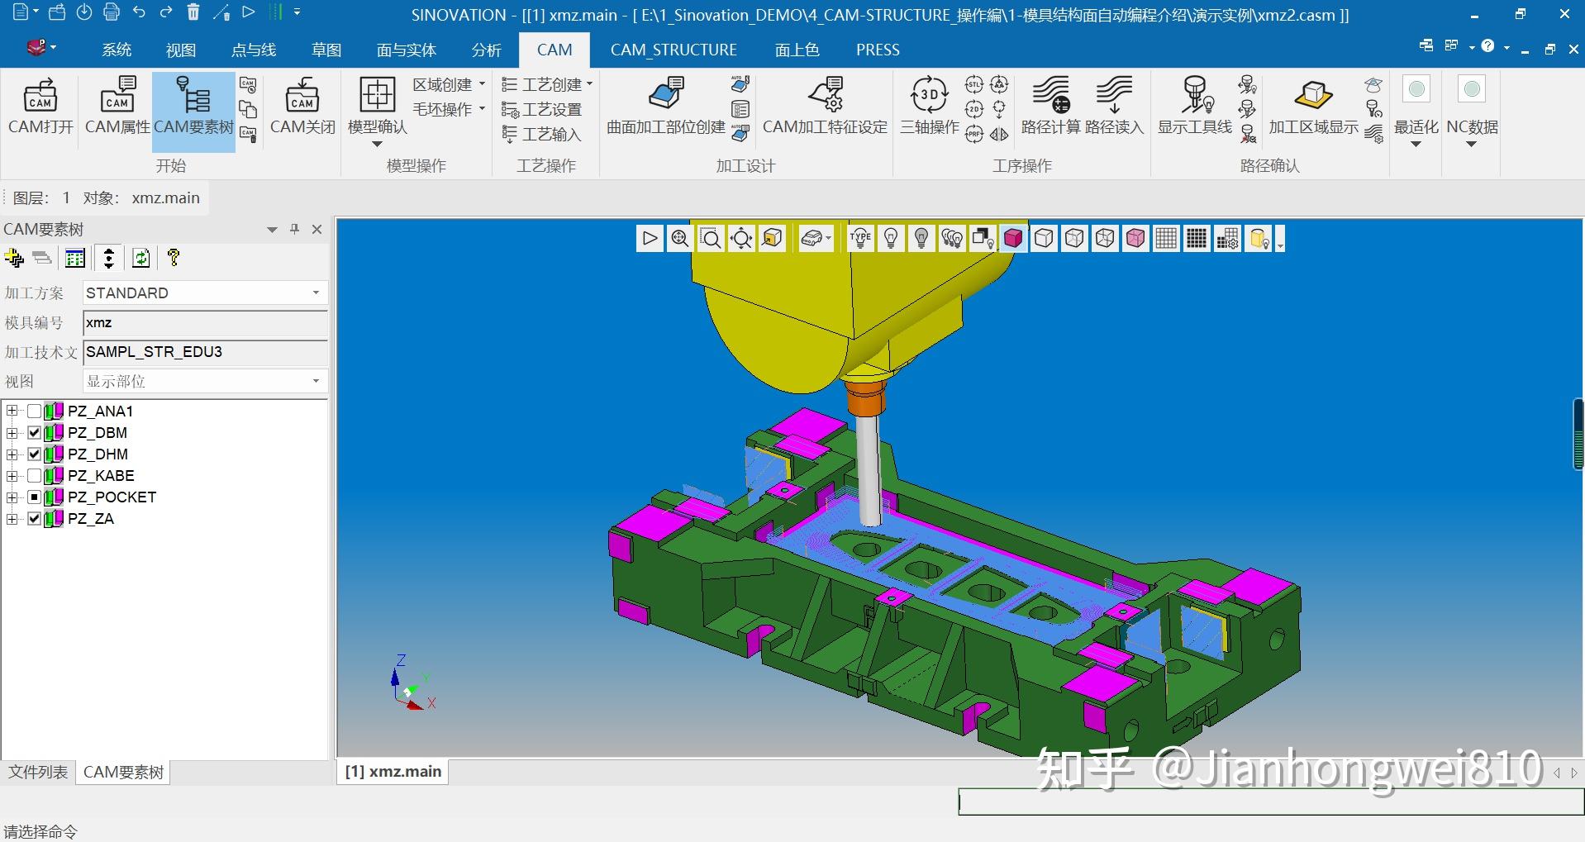Switch to the PRESS tab
Viewport: 1585px width, 842px height.
pos(878,50)
